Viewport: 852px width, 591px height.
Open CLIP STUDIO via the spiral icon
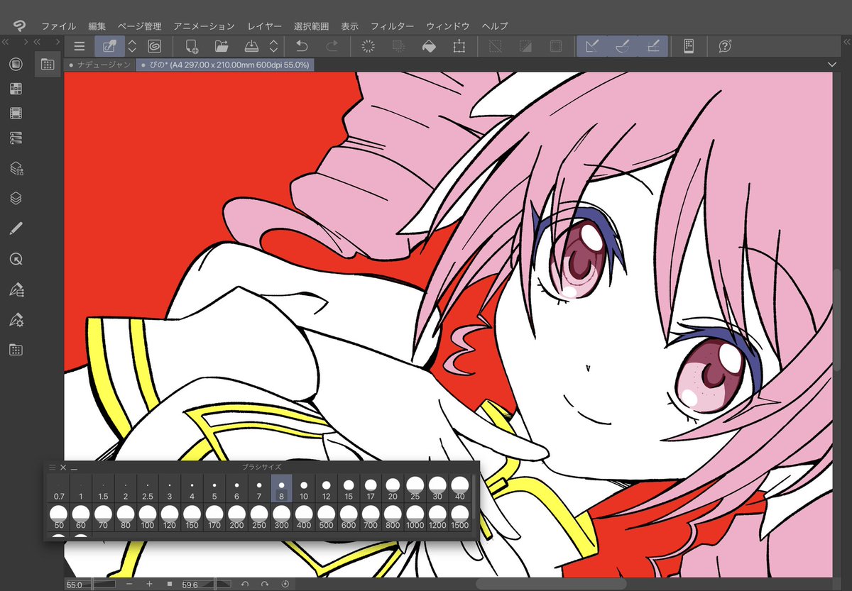pyautogui.click(x=154, y=46)
